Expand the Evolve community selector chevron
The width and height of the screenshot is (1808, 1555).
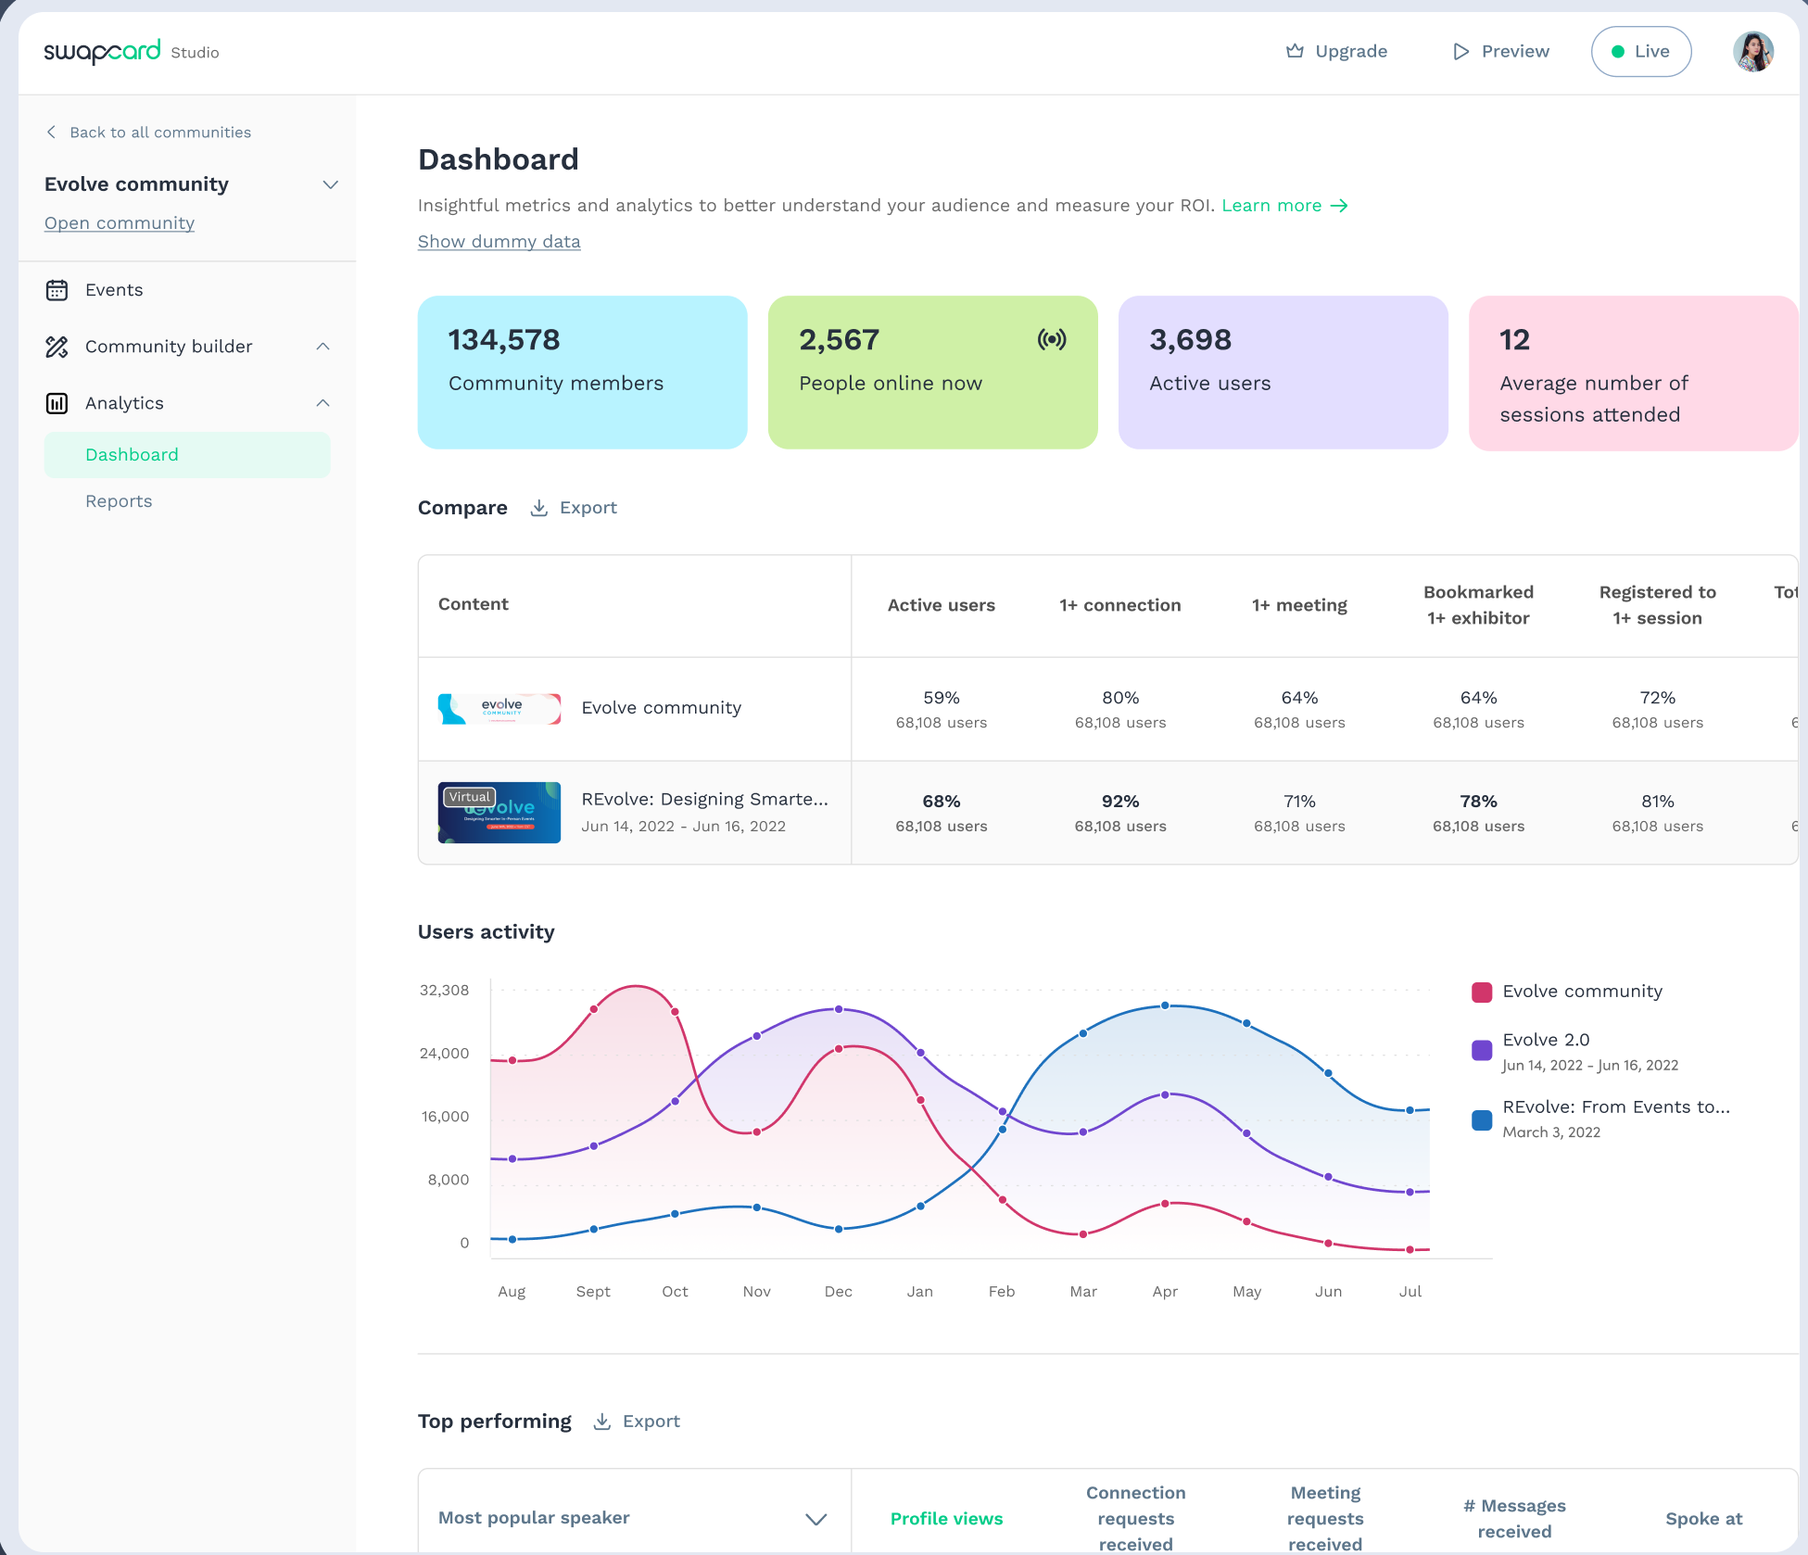click(330, 184)
